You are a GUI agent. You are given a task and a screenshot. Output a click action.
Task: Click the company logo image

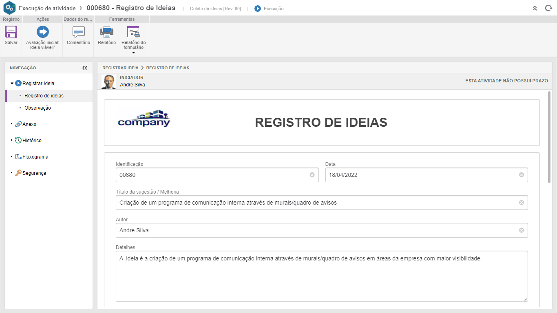point(144,119)
